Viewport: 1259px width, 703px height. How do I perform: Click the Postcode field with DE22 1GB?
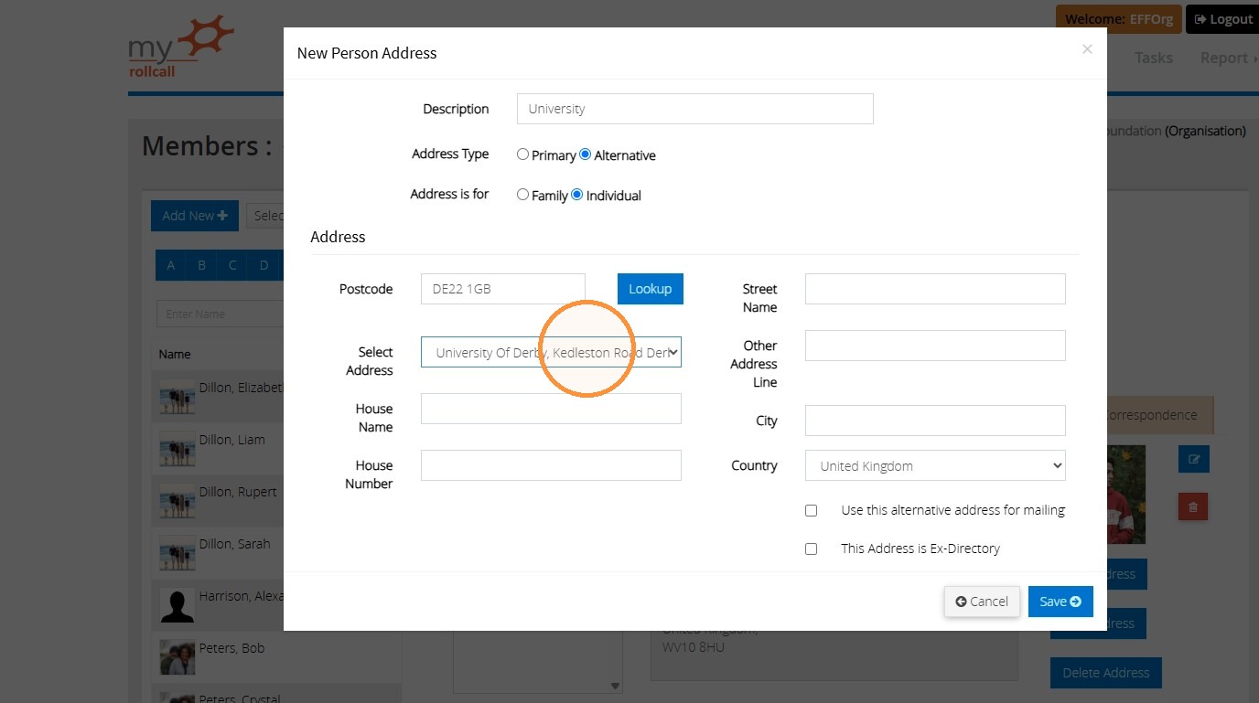pos(503,289)
